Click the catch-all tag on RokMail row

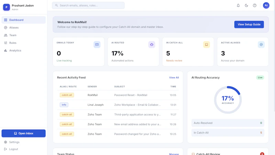67,95
